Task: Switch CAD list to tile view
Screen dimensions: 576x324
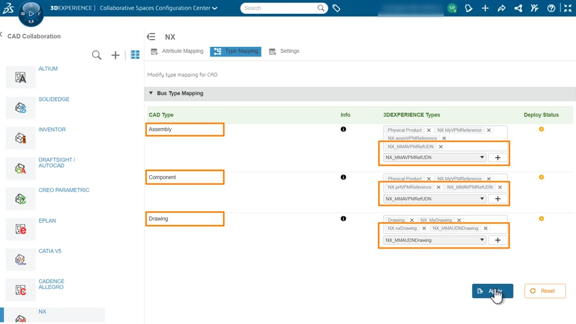Action: point(135,55)
